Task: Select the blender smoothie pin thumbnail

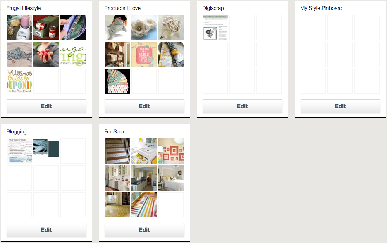Action: click(x=19, y=27)
